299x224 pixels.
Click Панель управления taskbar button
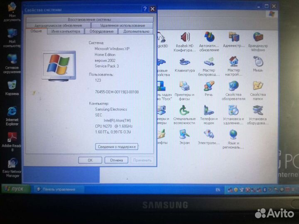click(59, 189)
